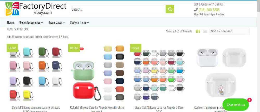Expand the Phone Cases menu
This screenshot has height=112, width=260.
[x=56, y=22]
